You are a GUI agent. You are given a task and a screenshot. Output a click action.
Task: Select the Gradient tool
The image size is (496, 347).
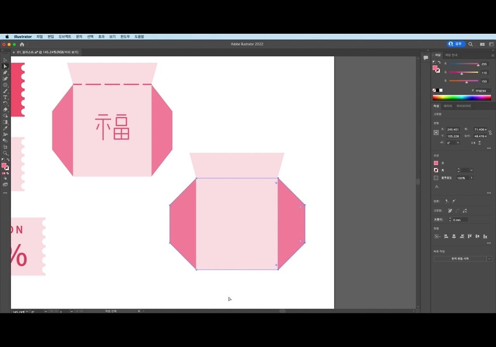pos(5,122)
